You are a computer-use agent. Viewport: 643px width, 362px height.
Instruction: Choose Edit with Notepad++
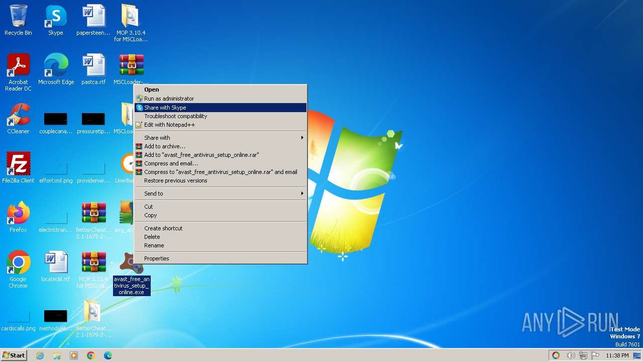[x=221, y=125]
